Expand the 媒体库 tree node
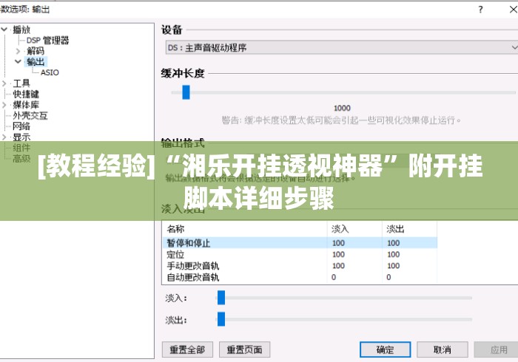518x362 pixels. coord(4,105)
